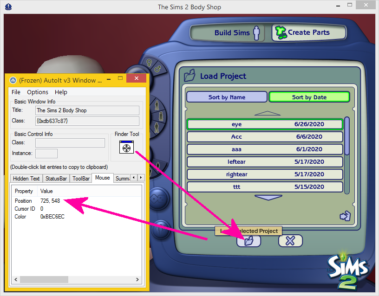Click the AutoIt Finder Tool crosshair
Viewport: 379px width, 296px height.
coord(126,147)
